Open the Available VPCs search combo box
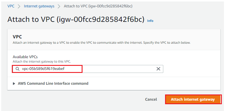 [88, 69]
